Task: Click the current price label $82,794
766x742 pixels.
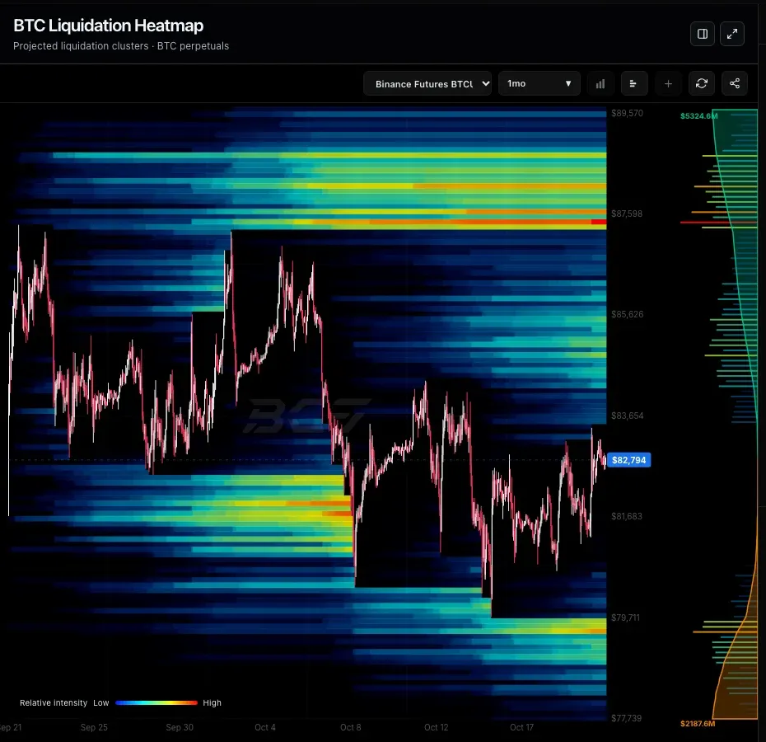Action: 628,460
